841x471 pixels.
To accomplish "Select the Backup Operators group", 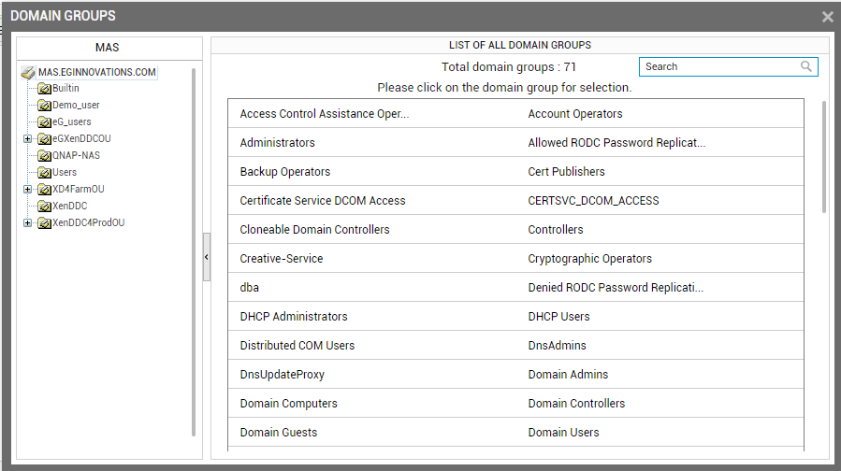I will point(284,171).
